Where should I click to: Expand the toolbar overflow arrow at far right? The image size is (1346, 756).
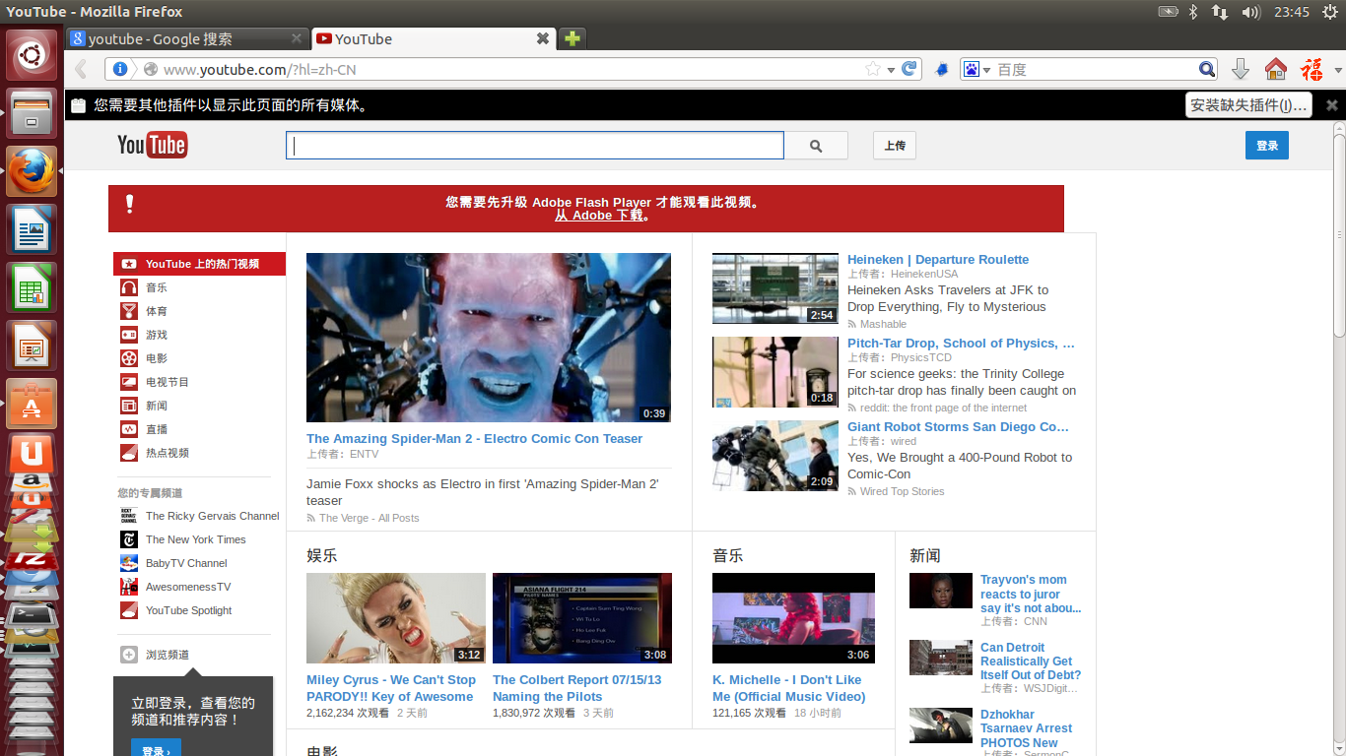[1338, 70]
